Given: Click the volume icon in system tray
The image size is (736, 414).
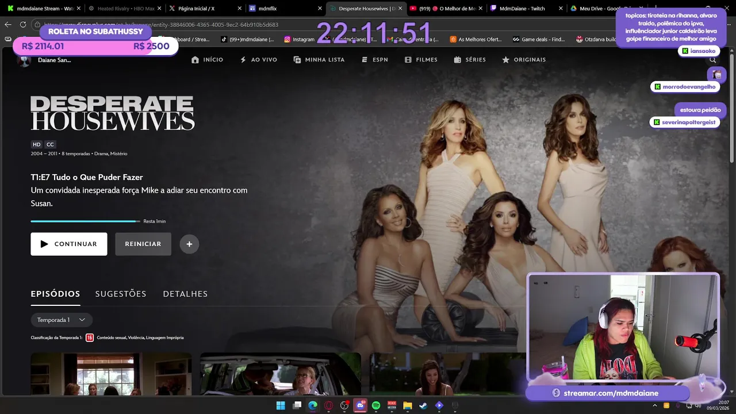Looking at the screenshot, I should pyautogui.click(x=697, y=405).
